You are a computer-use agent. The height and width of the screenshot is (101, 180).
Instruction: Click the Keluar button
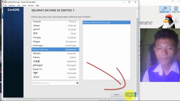click(117, 95)
